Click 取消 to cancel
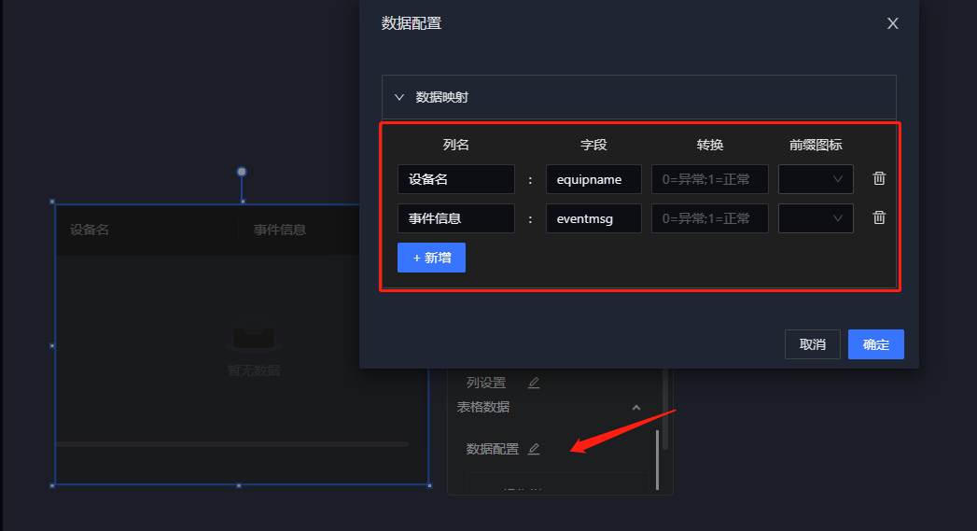 point(813,344)
